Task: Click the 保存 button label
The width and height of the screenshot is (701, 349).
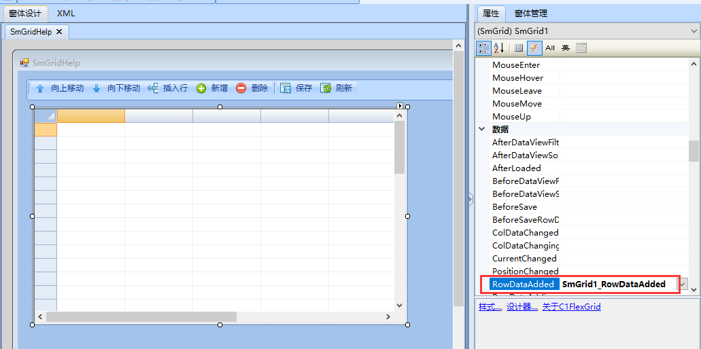Action: (304, 88)
